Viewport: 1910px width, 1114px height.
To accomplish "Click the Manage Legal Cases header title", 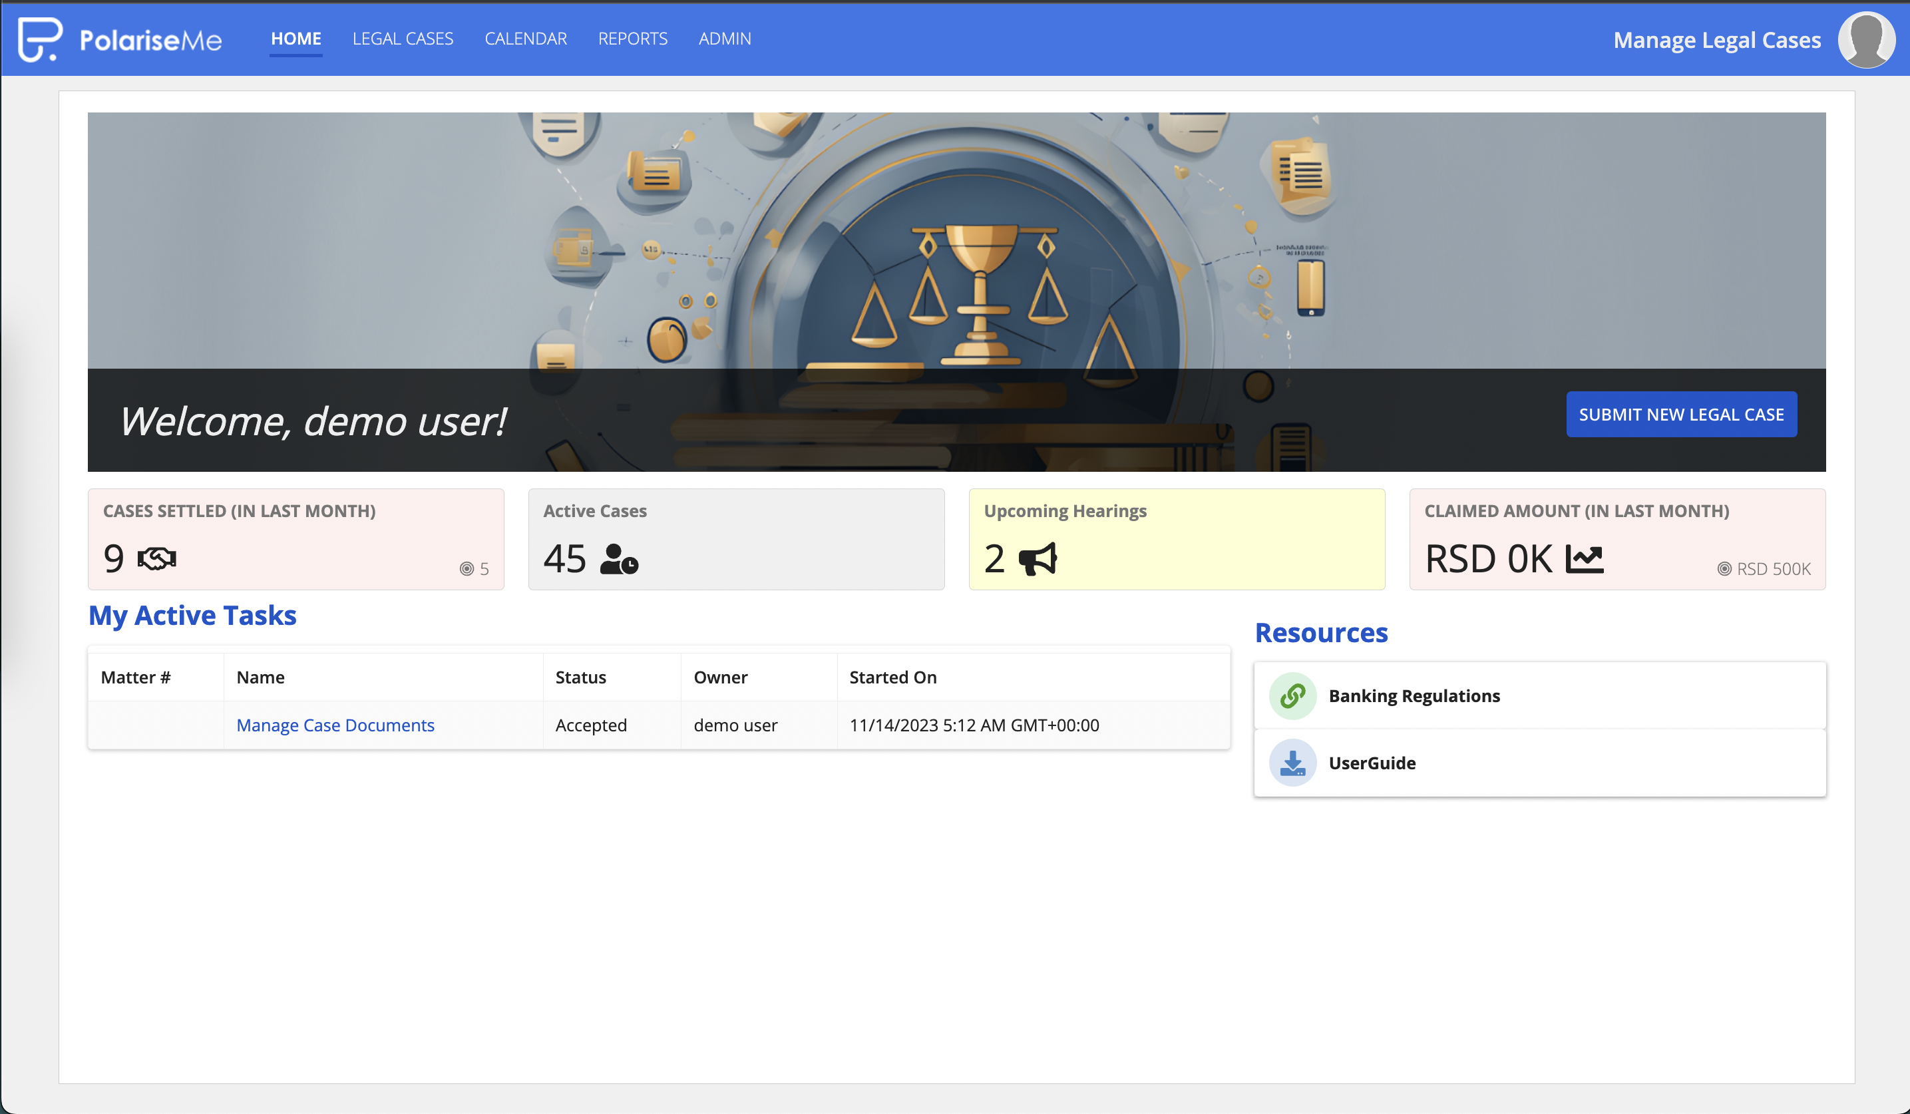I will point(1717,40).
